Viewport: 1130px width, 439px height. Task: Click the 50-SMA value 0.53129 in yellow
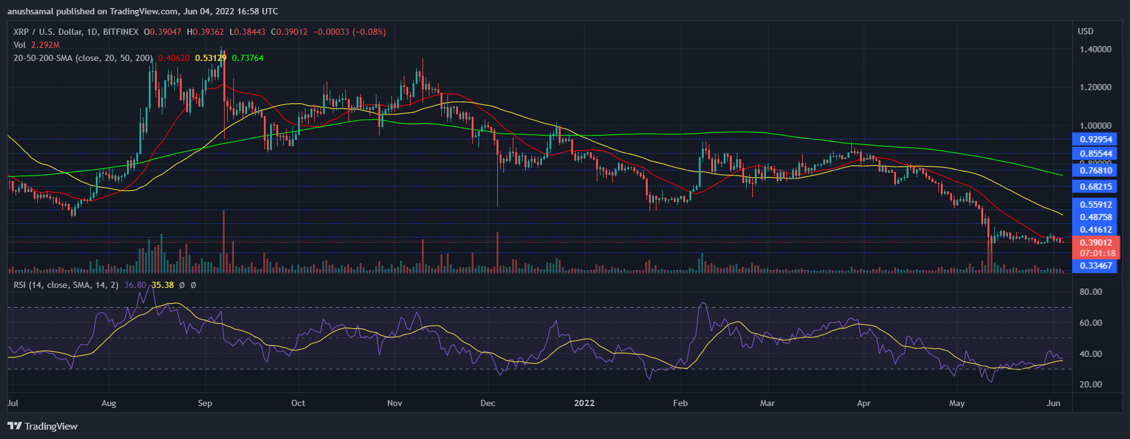(211, 58)
